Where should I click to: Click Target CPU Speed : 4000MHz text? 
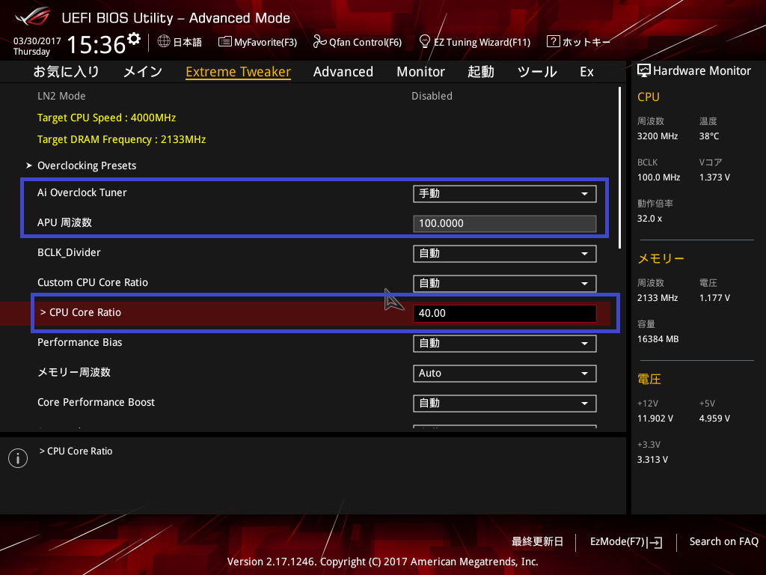(x=106, y=118)
